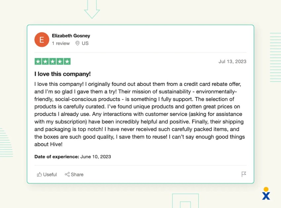Click the second green rating star
The height and width of the screenshot is (208, 281).
pyautogui.click(x=45, y=61)
